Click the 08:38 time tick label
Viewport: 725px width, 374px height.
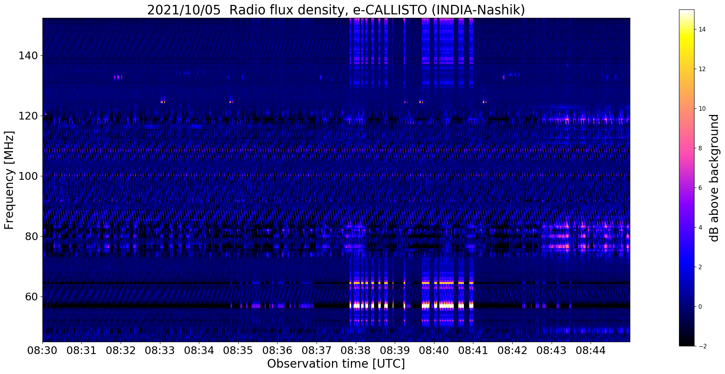356,351
